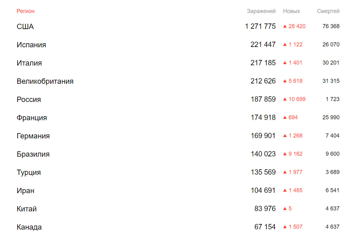The width and height of the screenshot is (359, 237).
Task: Click the red triangle beside 5 618 for Великобритания
Action: [x=285, y=81]
